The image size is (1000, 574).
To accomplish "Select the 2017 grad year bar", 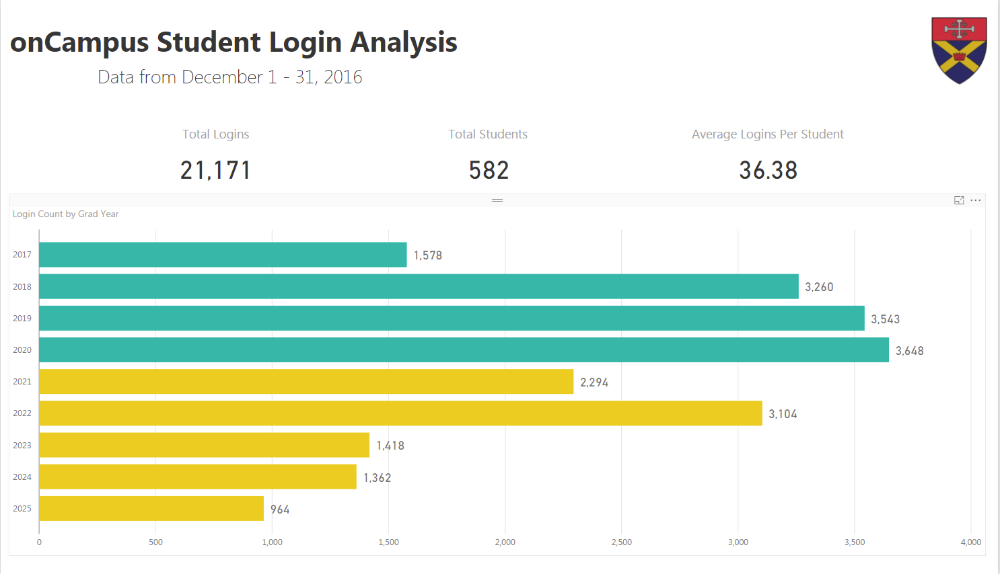I will click(x=223, y=255).
